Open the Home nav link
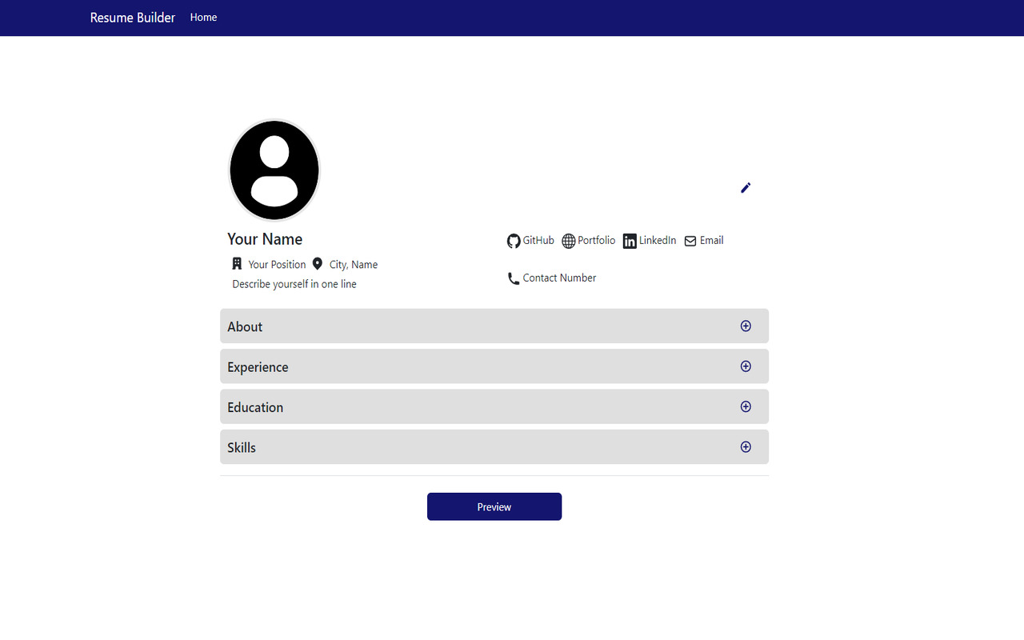This screenshot has width=1024, height=640. 203,17
